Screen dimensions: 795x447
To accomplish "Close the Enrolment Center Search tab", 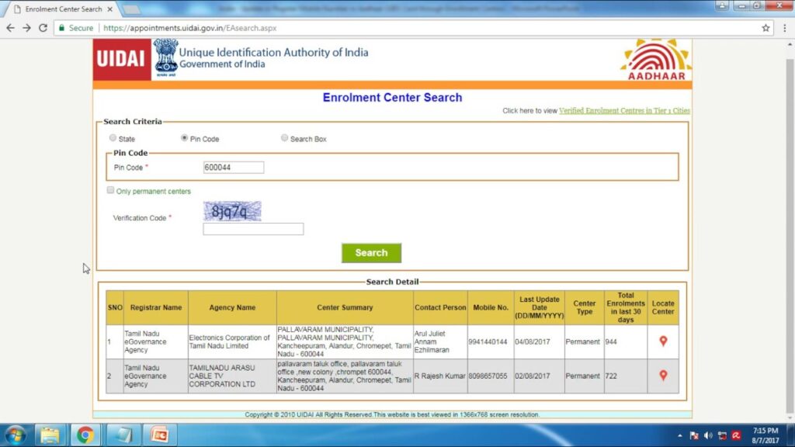I will click(x=110, y=9).
